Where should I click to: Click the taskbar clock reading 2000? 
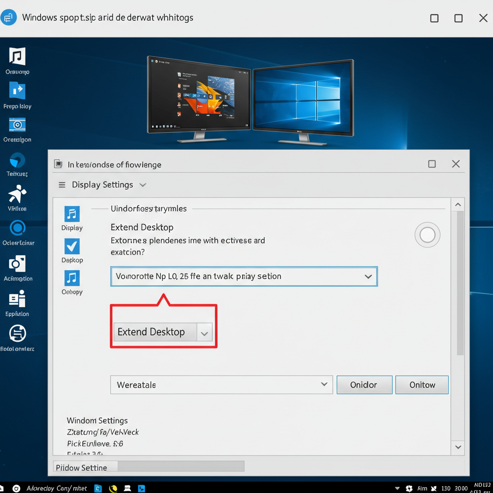pos(461,488)
